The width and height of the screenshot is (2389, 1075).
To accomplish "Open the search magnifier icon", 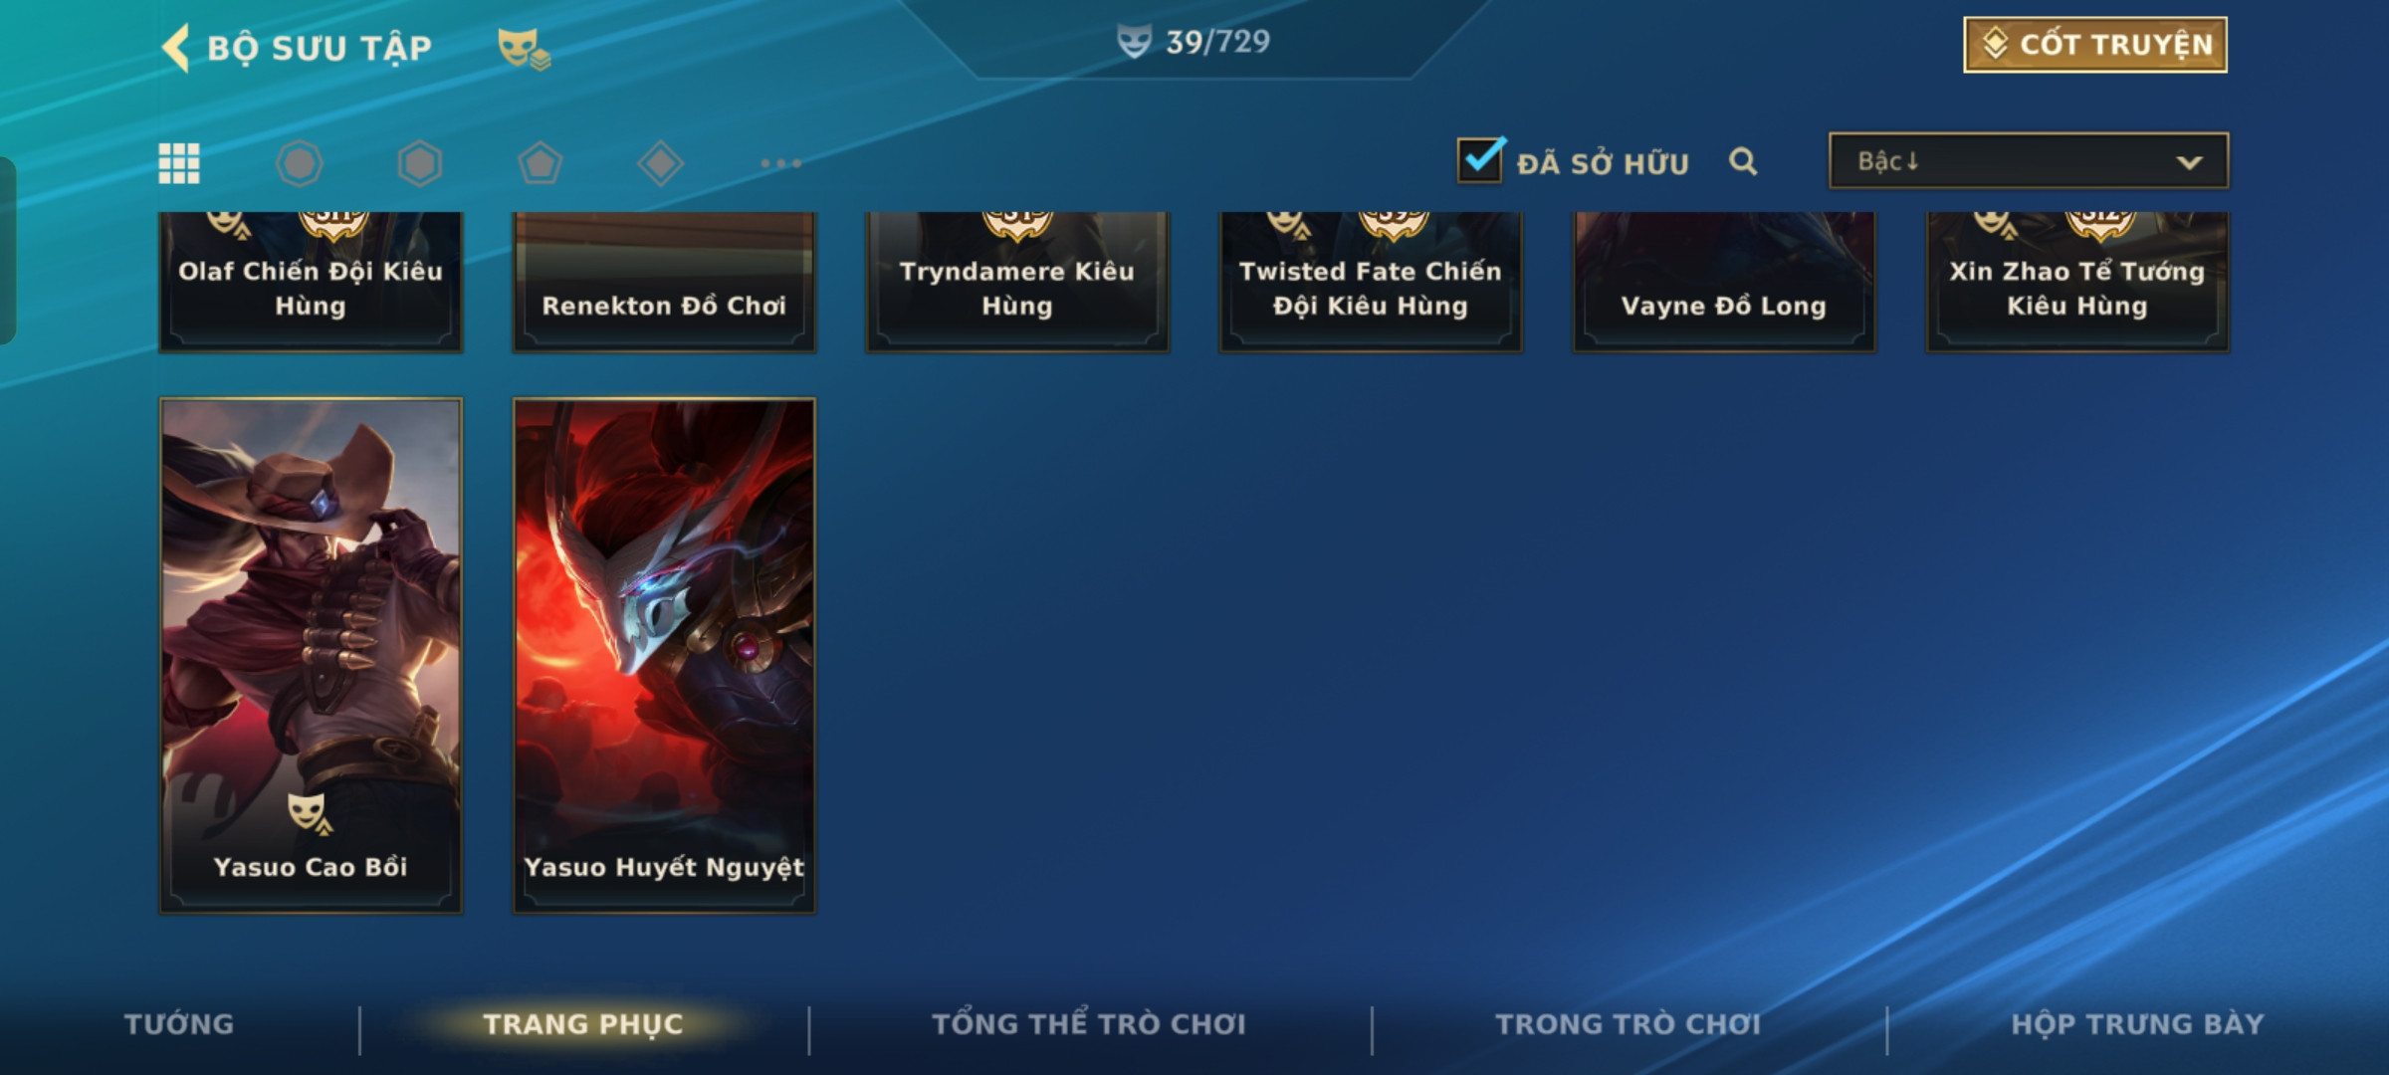I will coord(1743,161).
